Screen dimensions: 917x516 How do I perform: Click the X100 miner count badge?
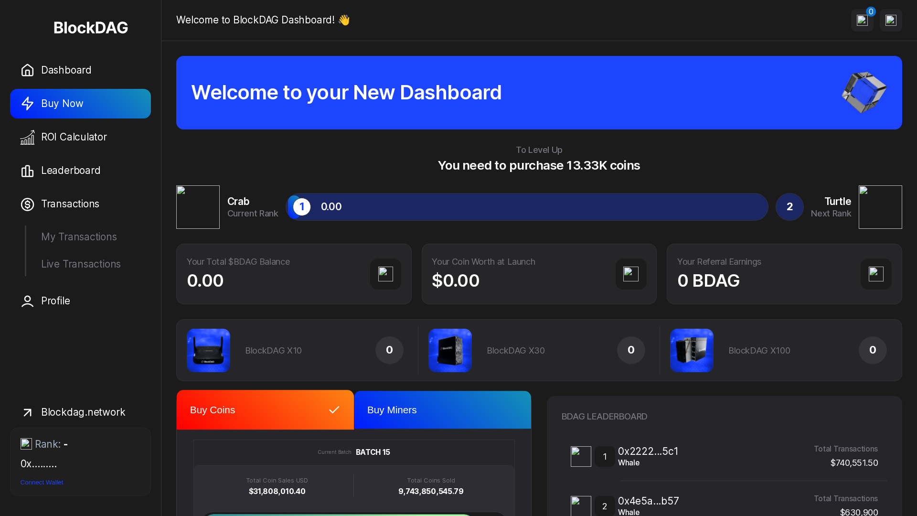pos(873,350)
